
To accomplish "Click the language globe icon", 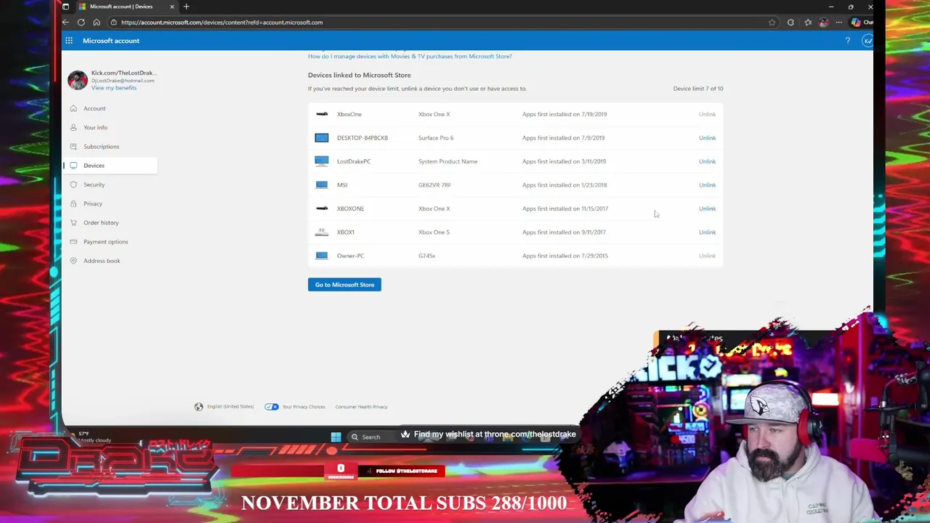I will click(x=198, y=407).
